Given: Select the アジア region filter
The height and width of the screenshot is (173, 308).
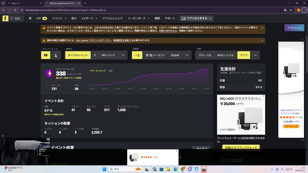Looking at the screenshot, I should point(244,55).
